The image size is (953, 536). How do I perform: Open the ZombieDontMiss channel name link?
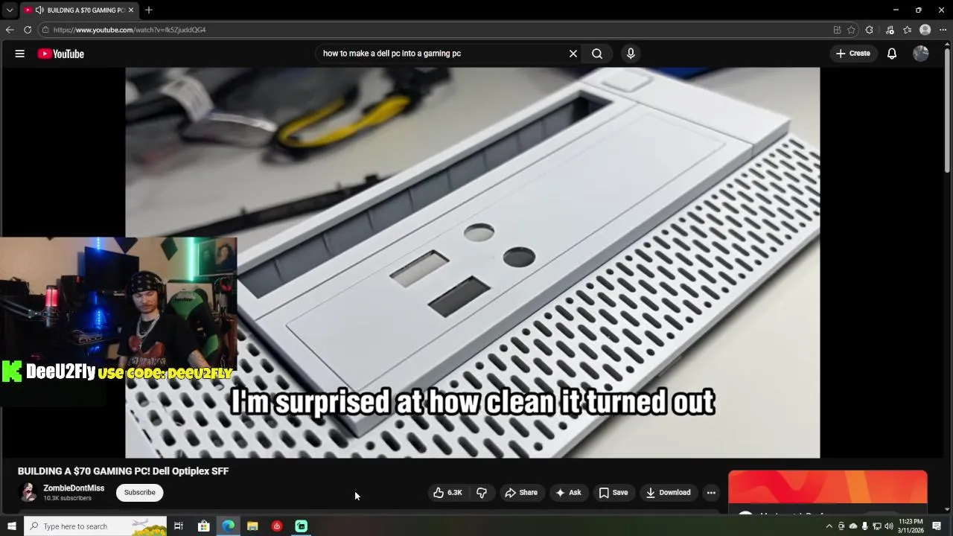(x=74, y=488)
